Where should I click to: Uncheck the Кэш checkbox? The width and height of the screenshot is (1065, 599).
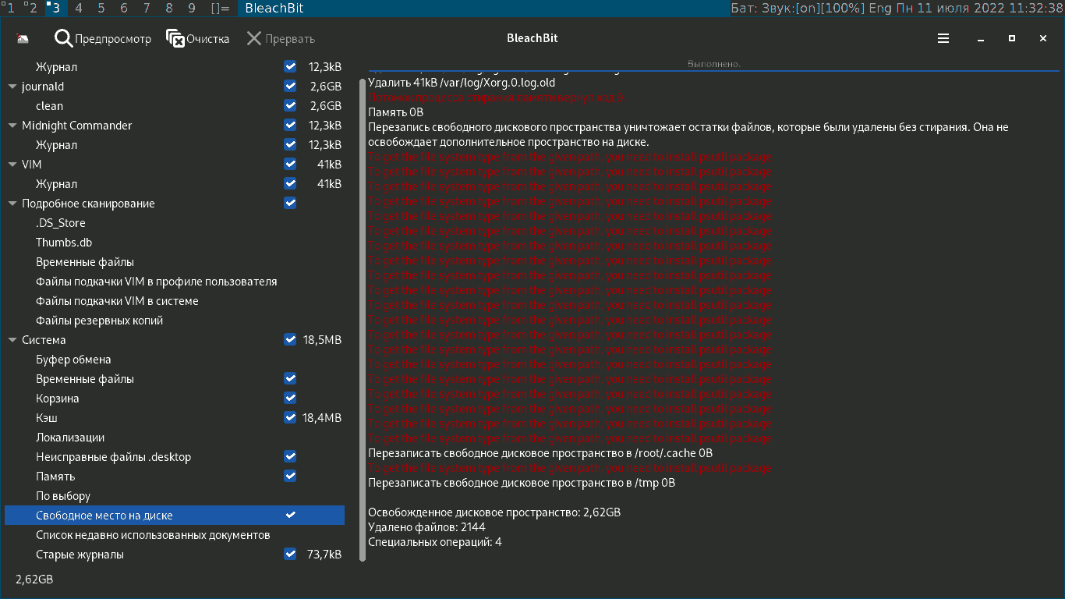tap(290, 417)
